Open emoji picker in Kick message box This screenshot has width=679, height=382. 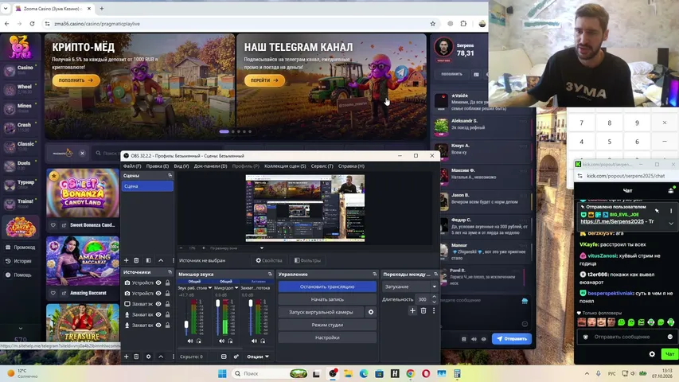click(x=669, y=337)
